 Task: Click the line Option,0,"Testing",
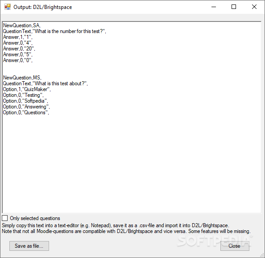(x=23, y=95)
